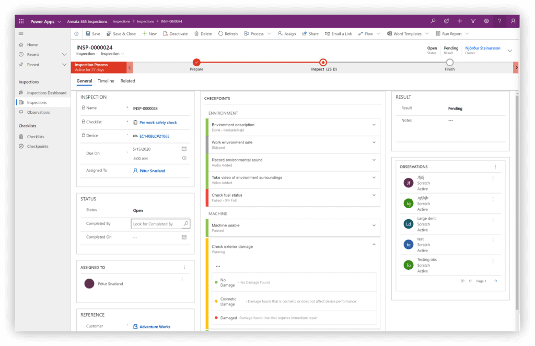
Task: Open Pétur Snæland assigned link
Action: (x=152, y=171)
